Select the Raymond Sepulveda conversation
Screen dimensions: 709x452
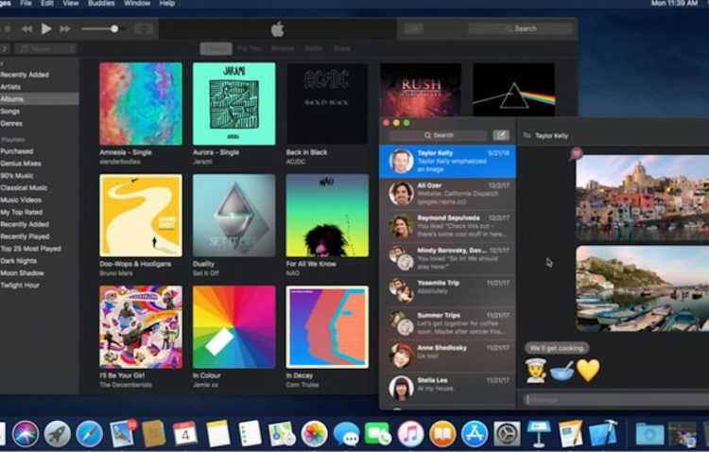447,226
